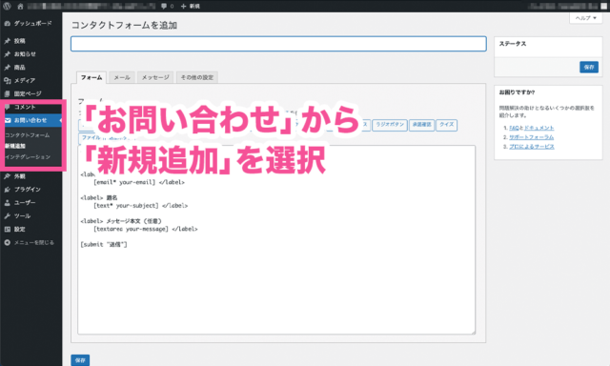
Task: Click the [textarea your-message] line in the template
Action: pos(146,229)
